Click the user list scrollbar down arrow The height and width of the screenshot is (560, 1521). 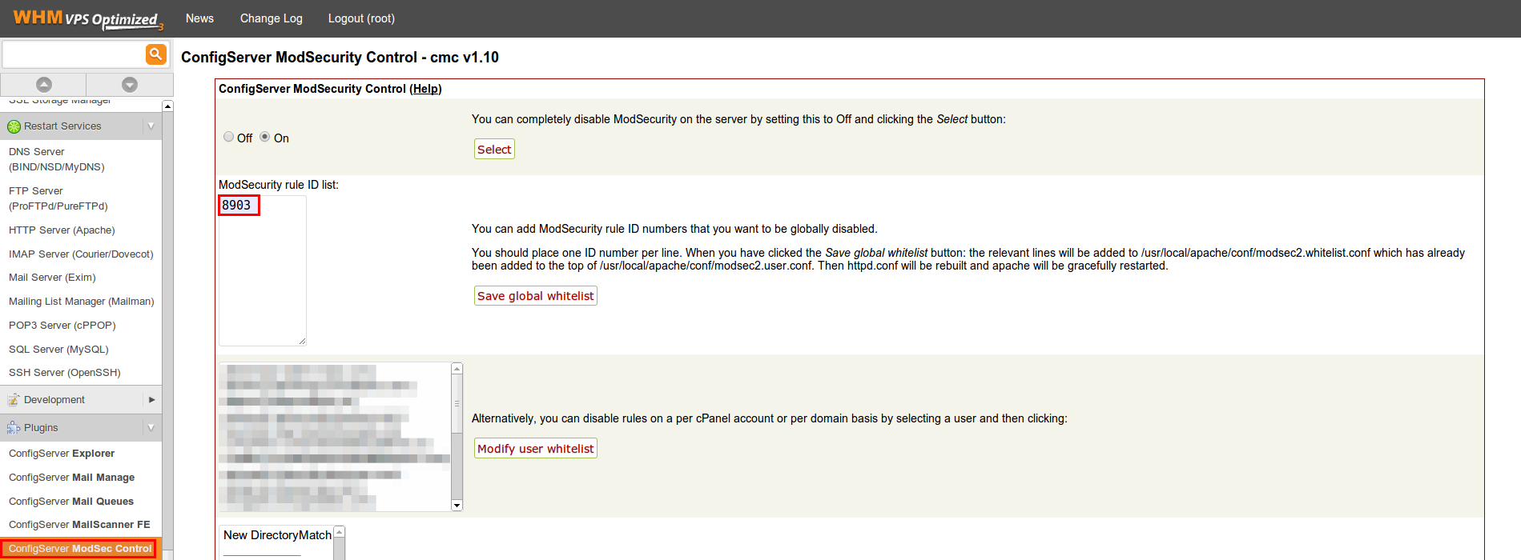click(457, 506)
